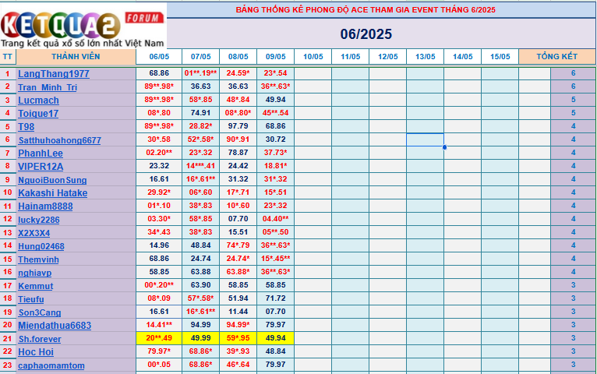
Task: Select the THÀNH VIÊN column header
Action: coord(76,57)
